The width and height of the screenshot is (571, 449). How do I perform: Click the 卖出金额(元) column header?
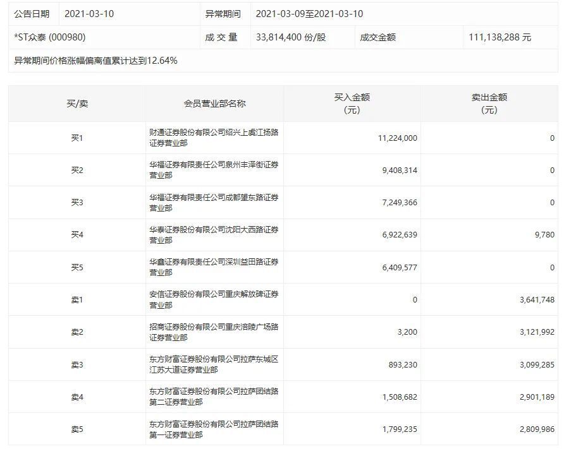click(489, 104)
